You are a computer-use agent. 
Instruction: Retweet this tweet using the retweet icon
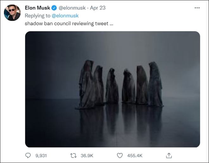click(73, 155)
